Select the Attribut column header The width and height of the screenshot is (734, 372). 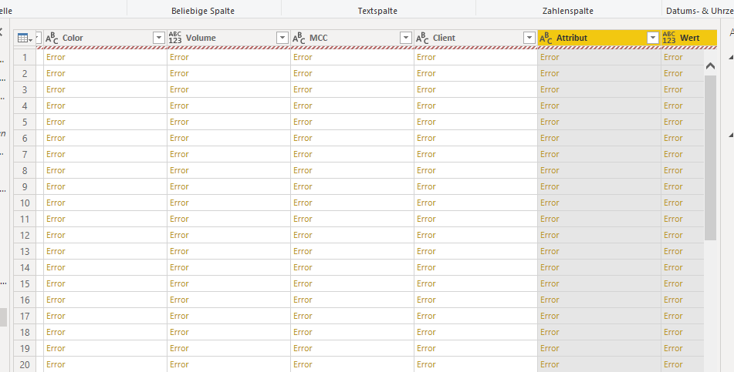(600, 38)
